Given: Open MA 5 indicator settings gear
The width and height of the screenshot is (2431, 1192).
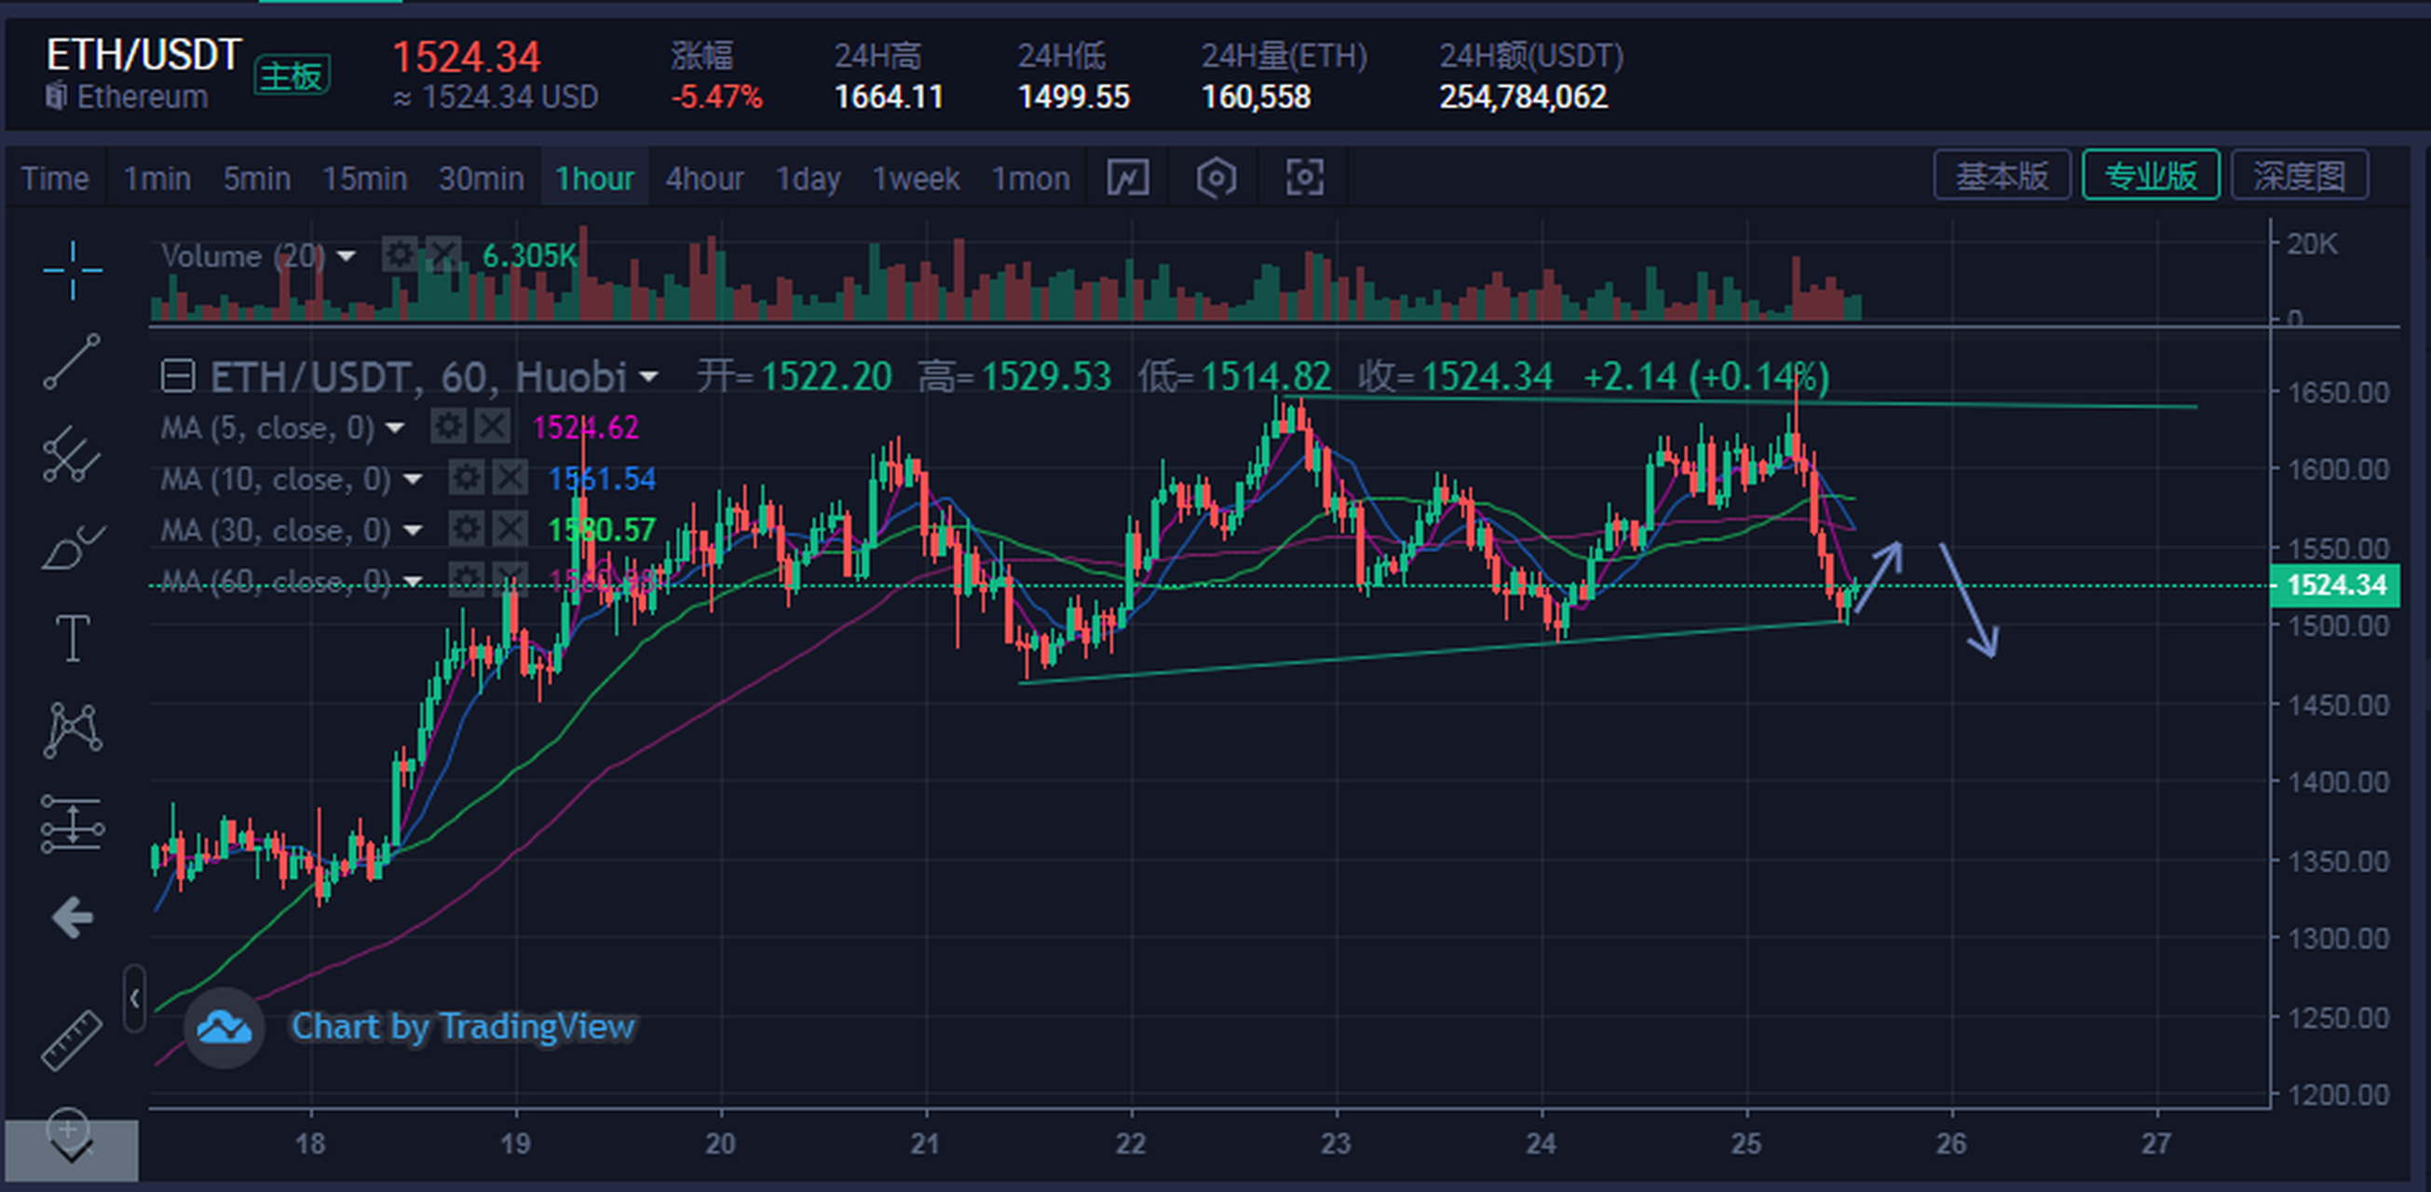Looking at the screenshot, I should coord(448,427).
